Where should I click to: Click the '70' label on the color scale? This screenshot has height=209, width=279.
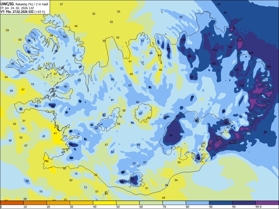click(164, 207)
